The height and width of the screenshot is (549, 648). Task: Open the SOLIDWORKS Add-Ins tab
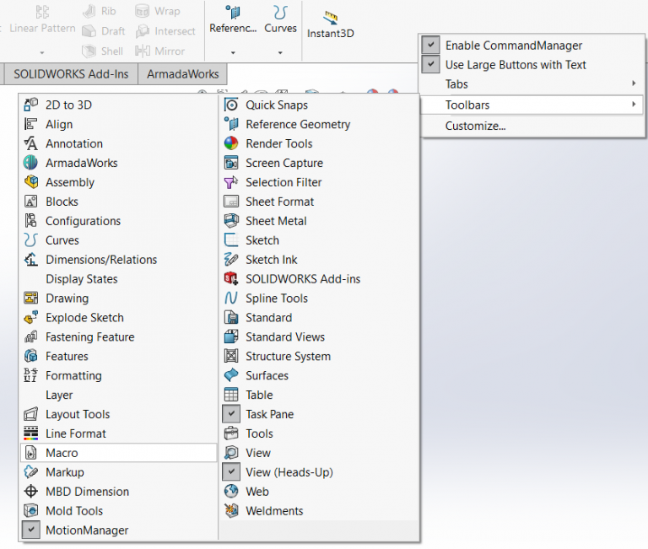click(x=71, y=74)
